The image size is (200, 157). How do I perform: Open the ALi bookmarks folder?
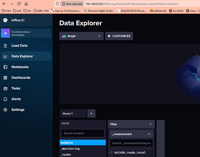(27, 11)
